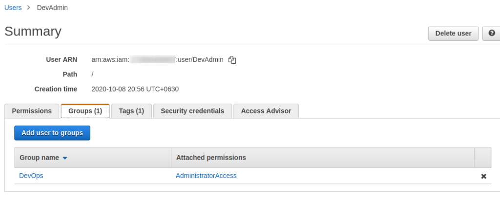
Task: Switch to the Permissions tab
Action: point(32,111)
